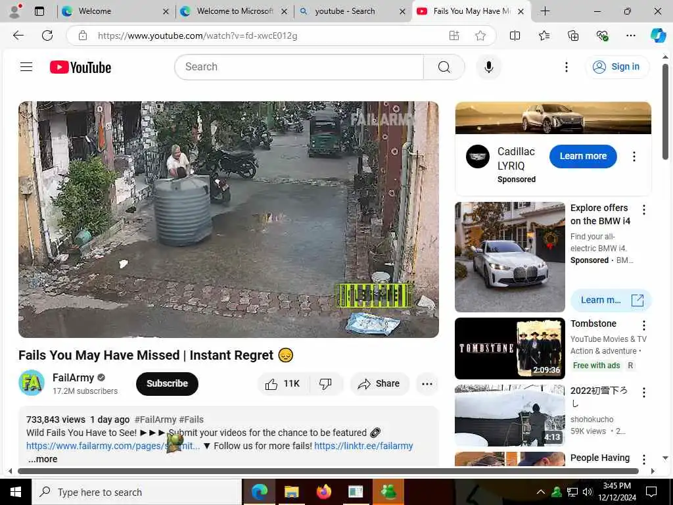Switch to the Welcome tab
This screenshot has height=505, width=673.
click(x=115, y=11)
